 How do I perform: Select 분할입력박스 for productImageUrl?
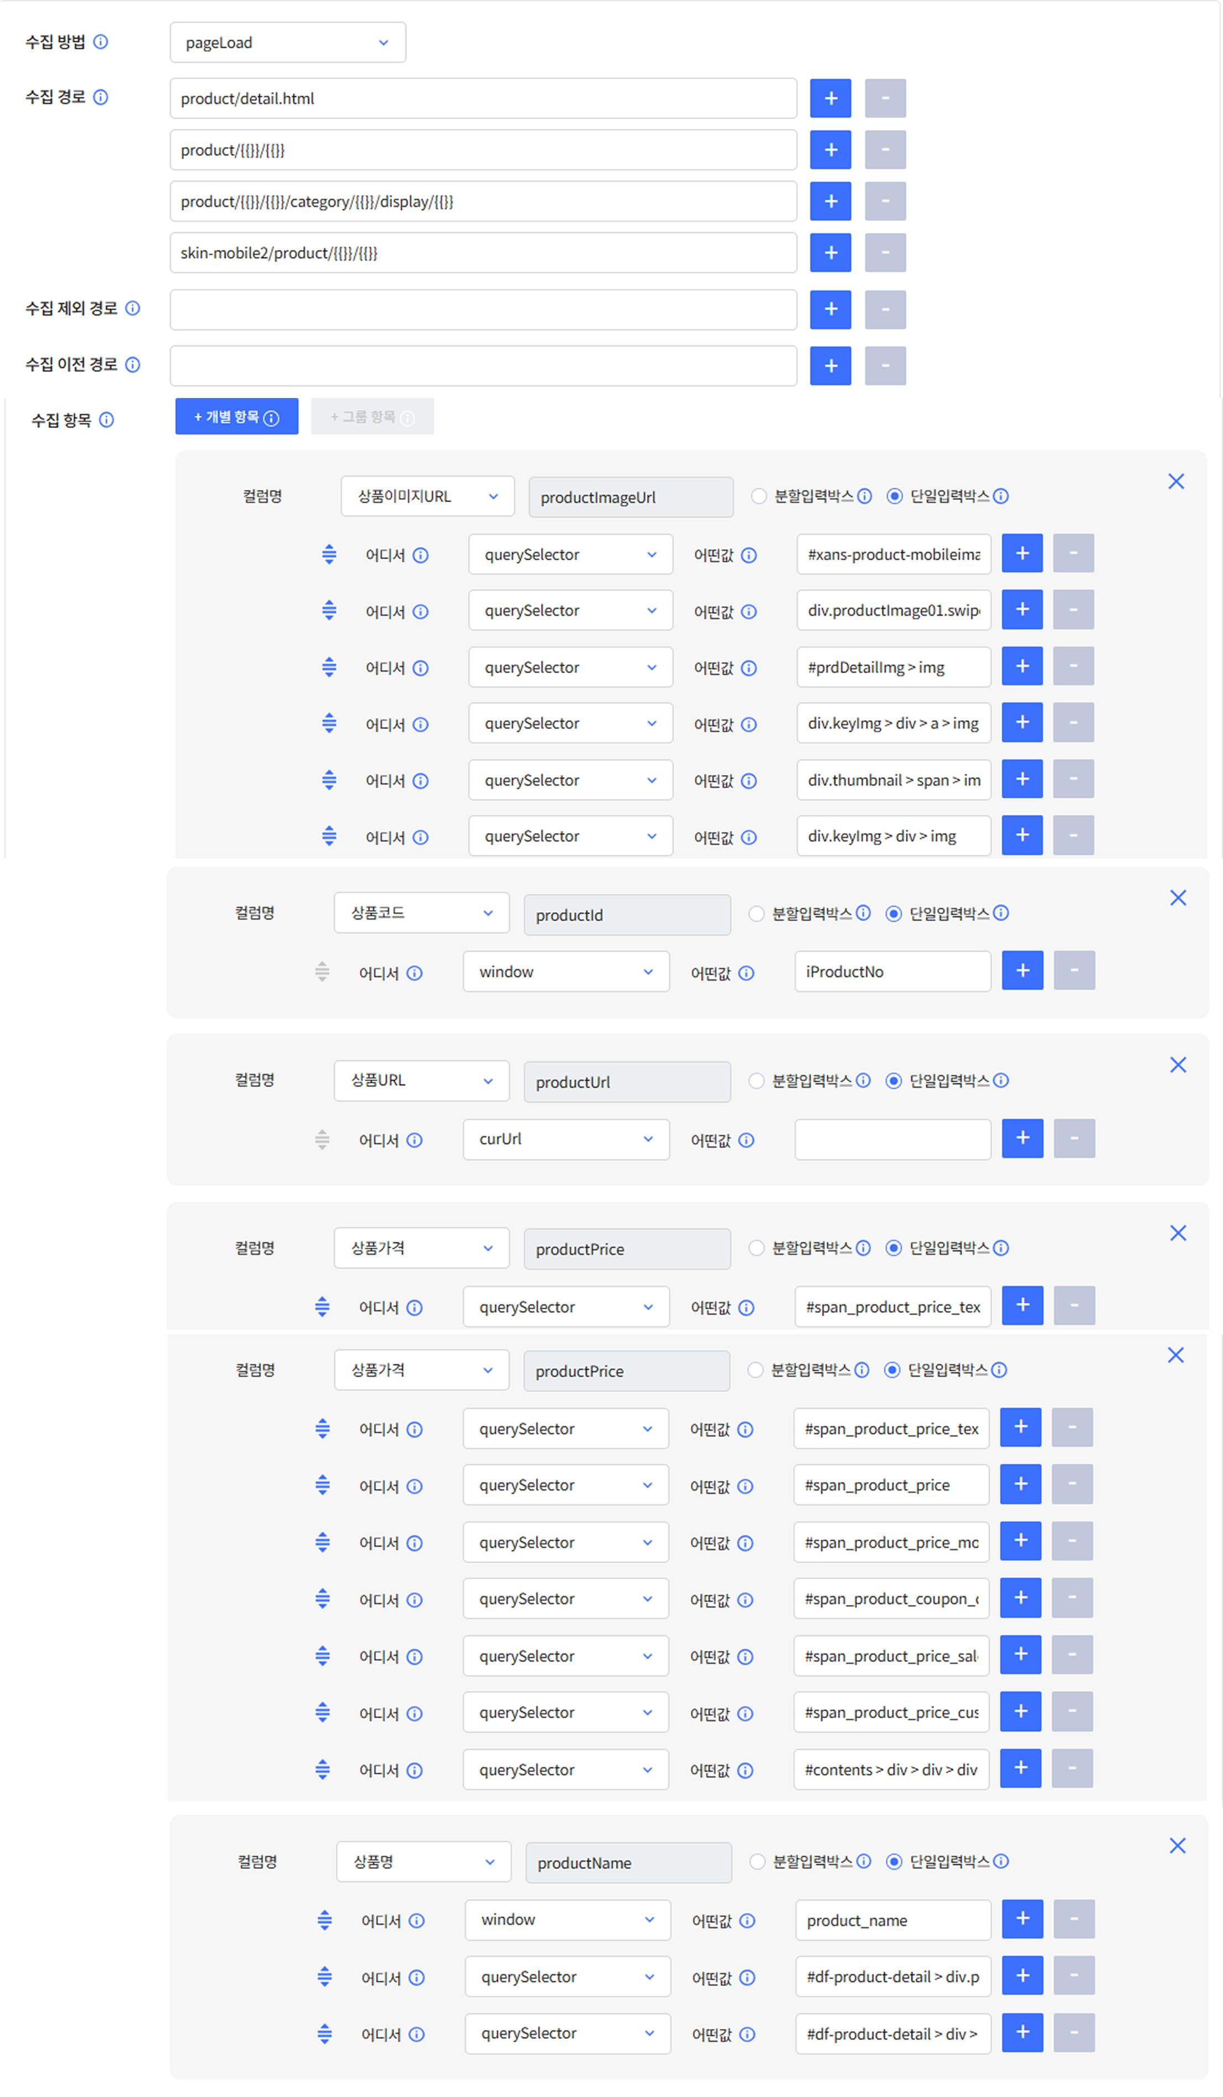point(758,496)
